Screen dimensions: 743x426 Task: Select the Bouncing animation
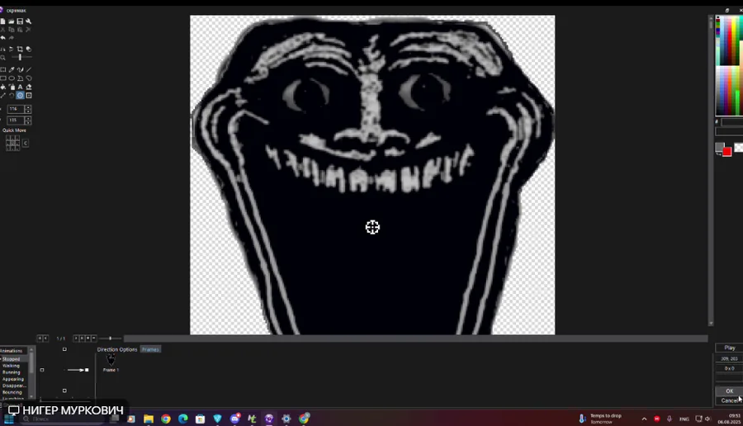tap(12, 392)
